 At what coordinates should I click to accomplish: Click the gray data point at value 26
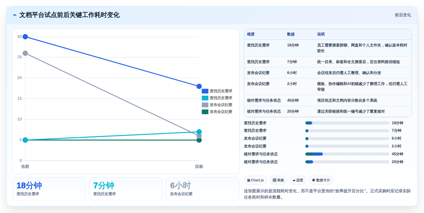[25, 53]
